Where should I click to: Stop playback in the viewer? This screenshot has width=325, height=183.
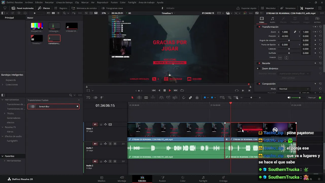click(x=165, y=90)
